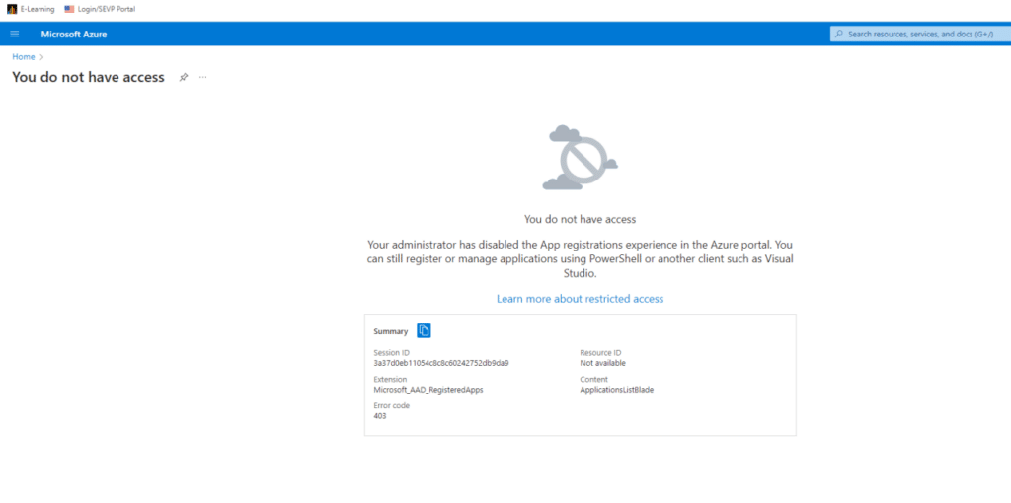Open Learn more about restricted access
The width and height of the screenshot is (1011, 503).
pos(580,298)
